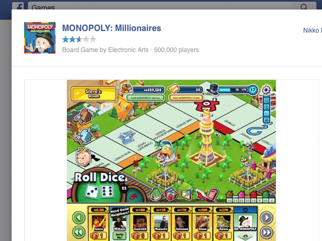Click the Facebook logo icon
Viewport: 322px width, 241px height.
(18, 6)
